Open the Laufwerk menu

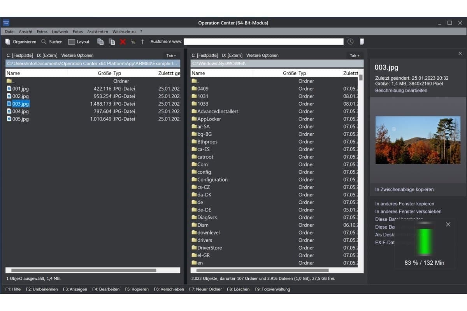(60, 31)
